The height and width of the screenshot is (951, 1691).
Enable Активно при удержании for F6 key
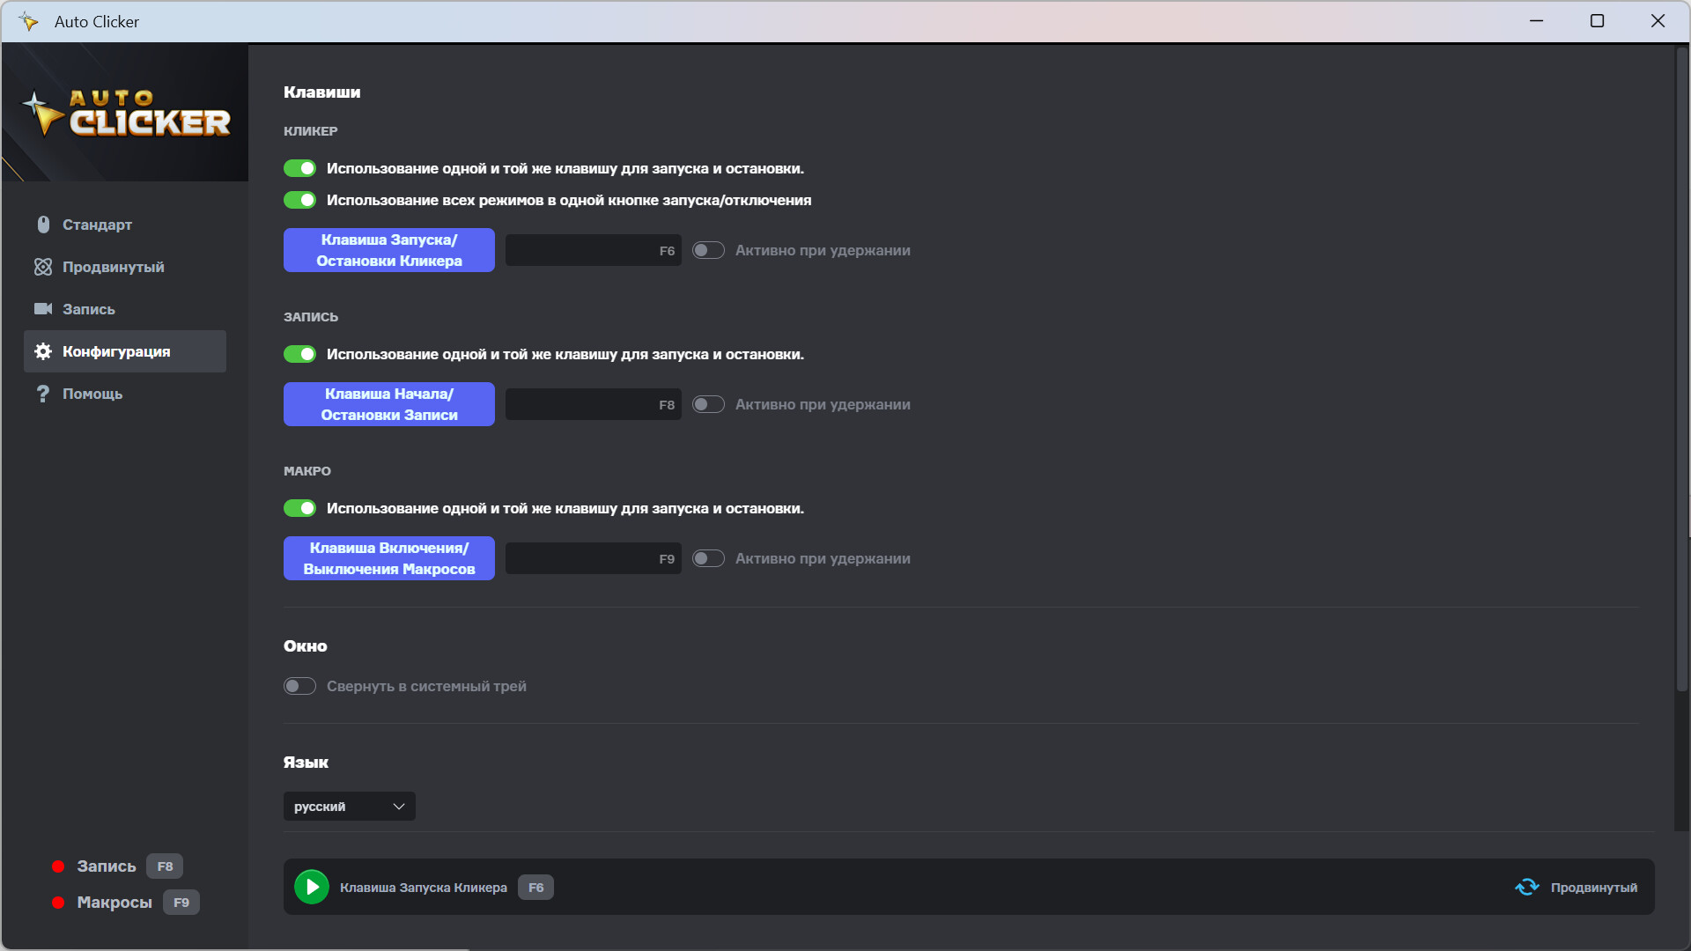click(708, 251)
